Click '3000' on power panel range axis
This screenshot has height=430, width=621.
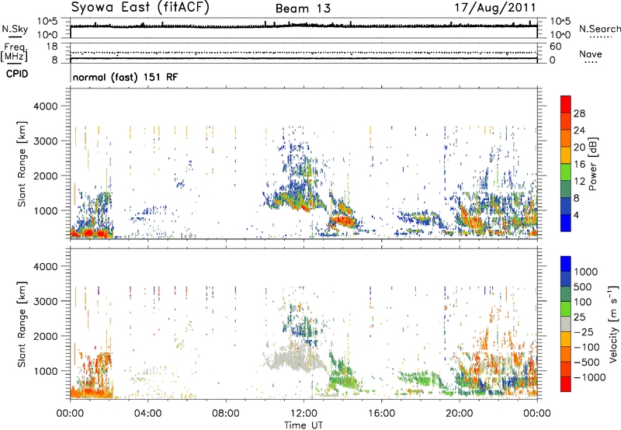pos(45,141)
